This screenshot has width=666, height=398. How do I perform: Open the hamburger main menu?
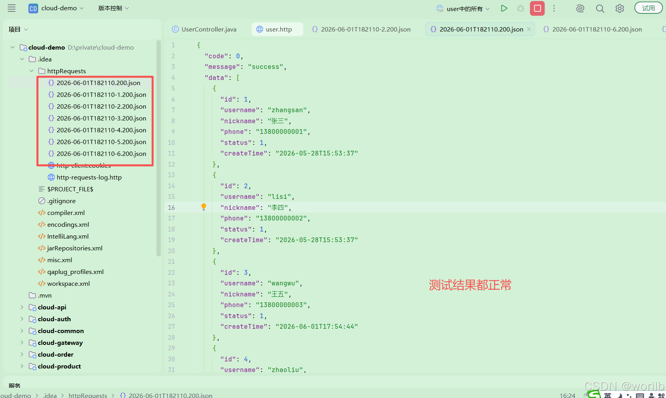[x=12, y=8]
